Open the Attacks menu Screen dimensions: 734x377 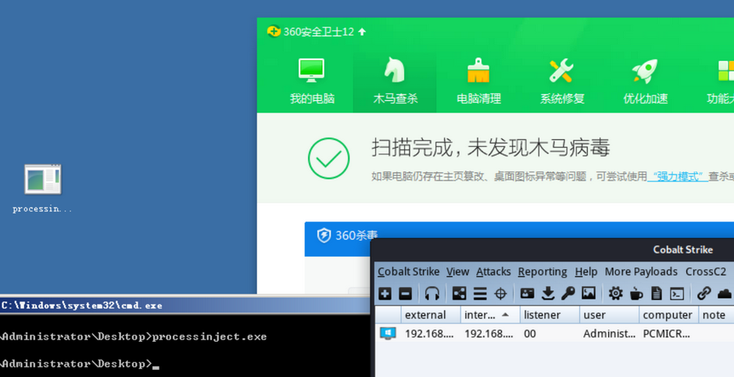(493, 271)
